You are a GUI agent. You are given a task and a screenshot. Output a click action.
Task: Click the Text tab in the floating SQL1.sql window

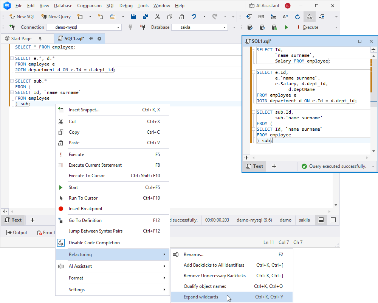[254, 166]
